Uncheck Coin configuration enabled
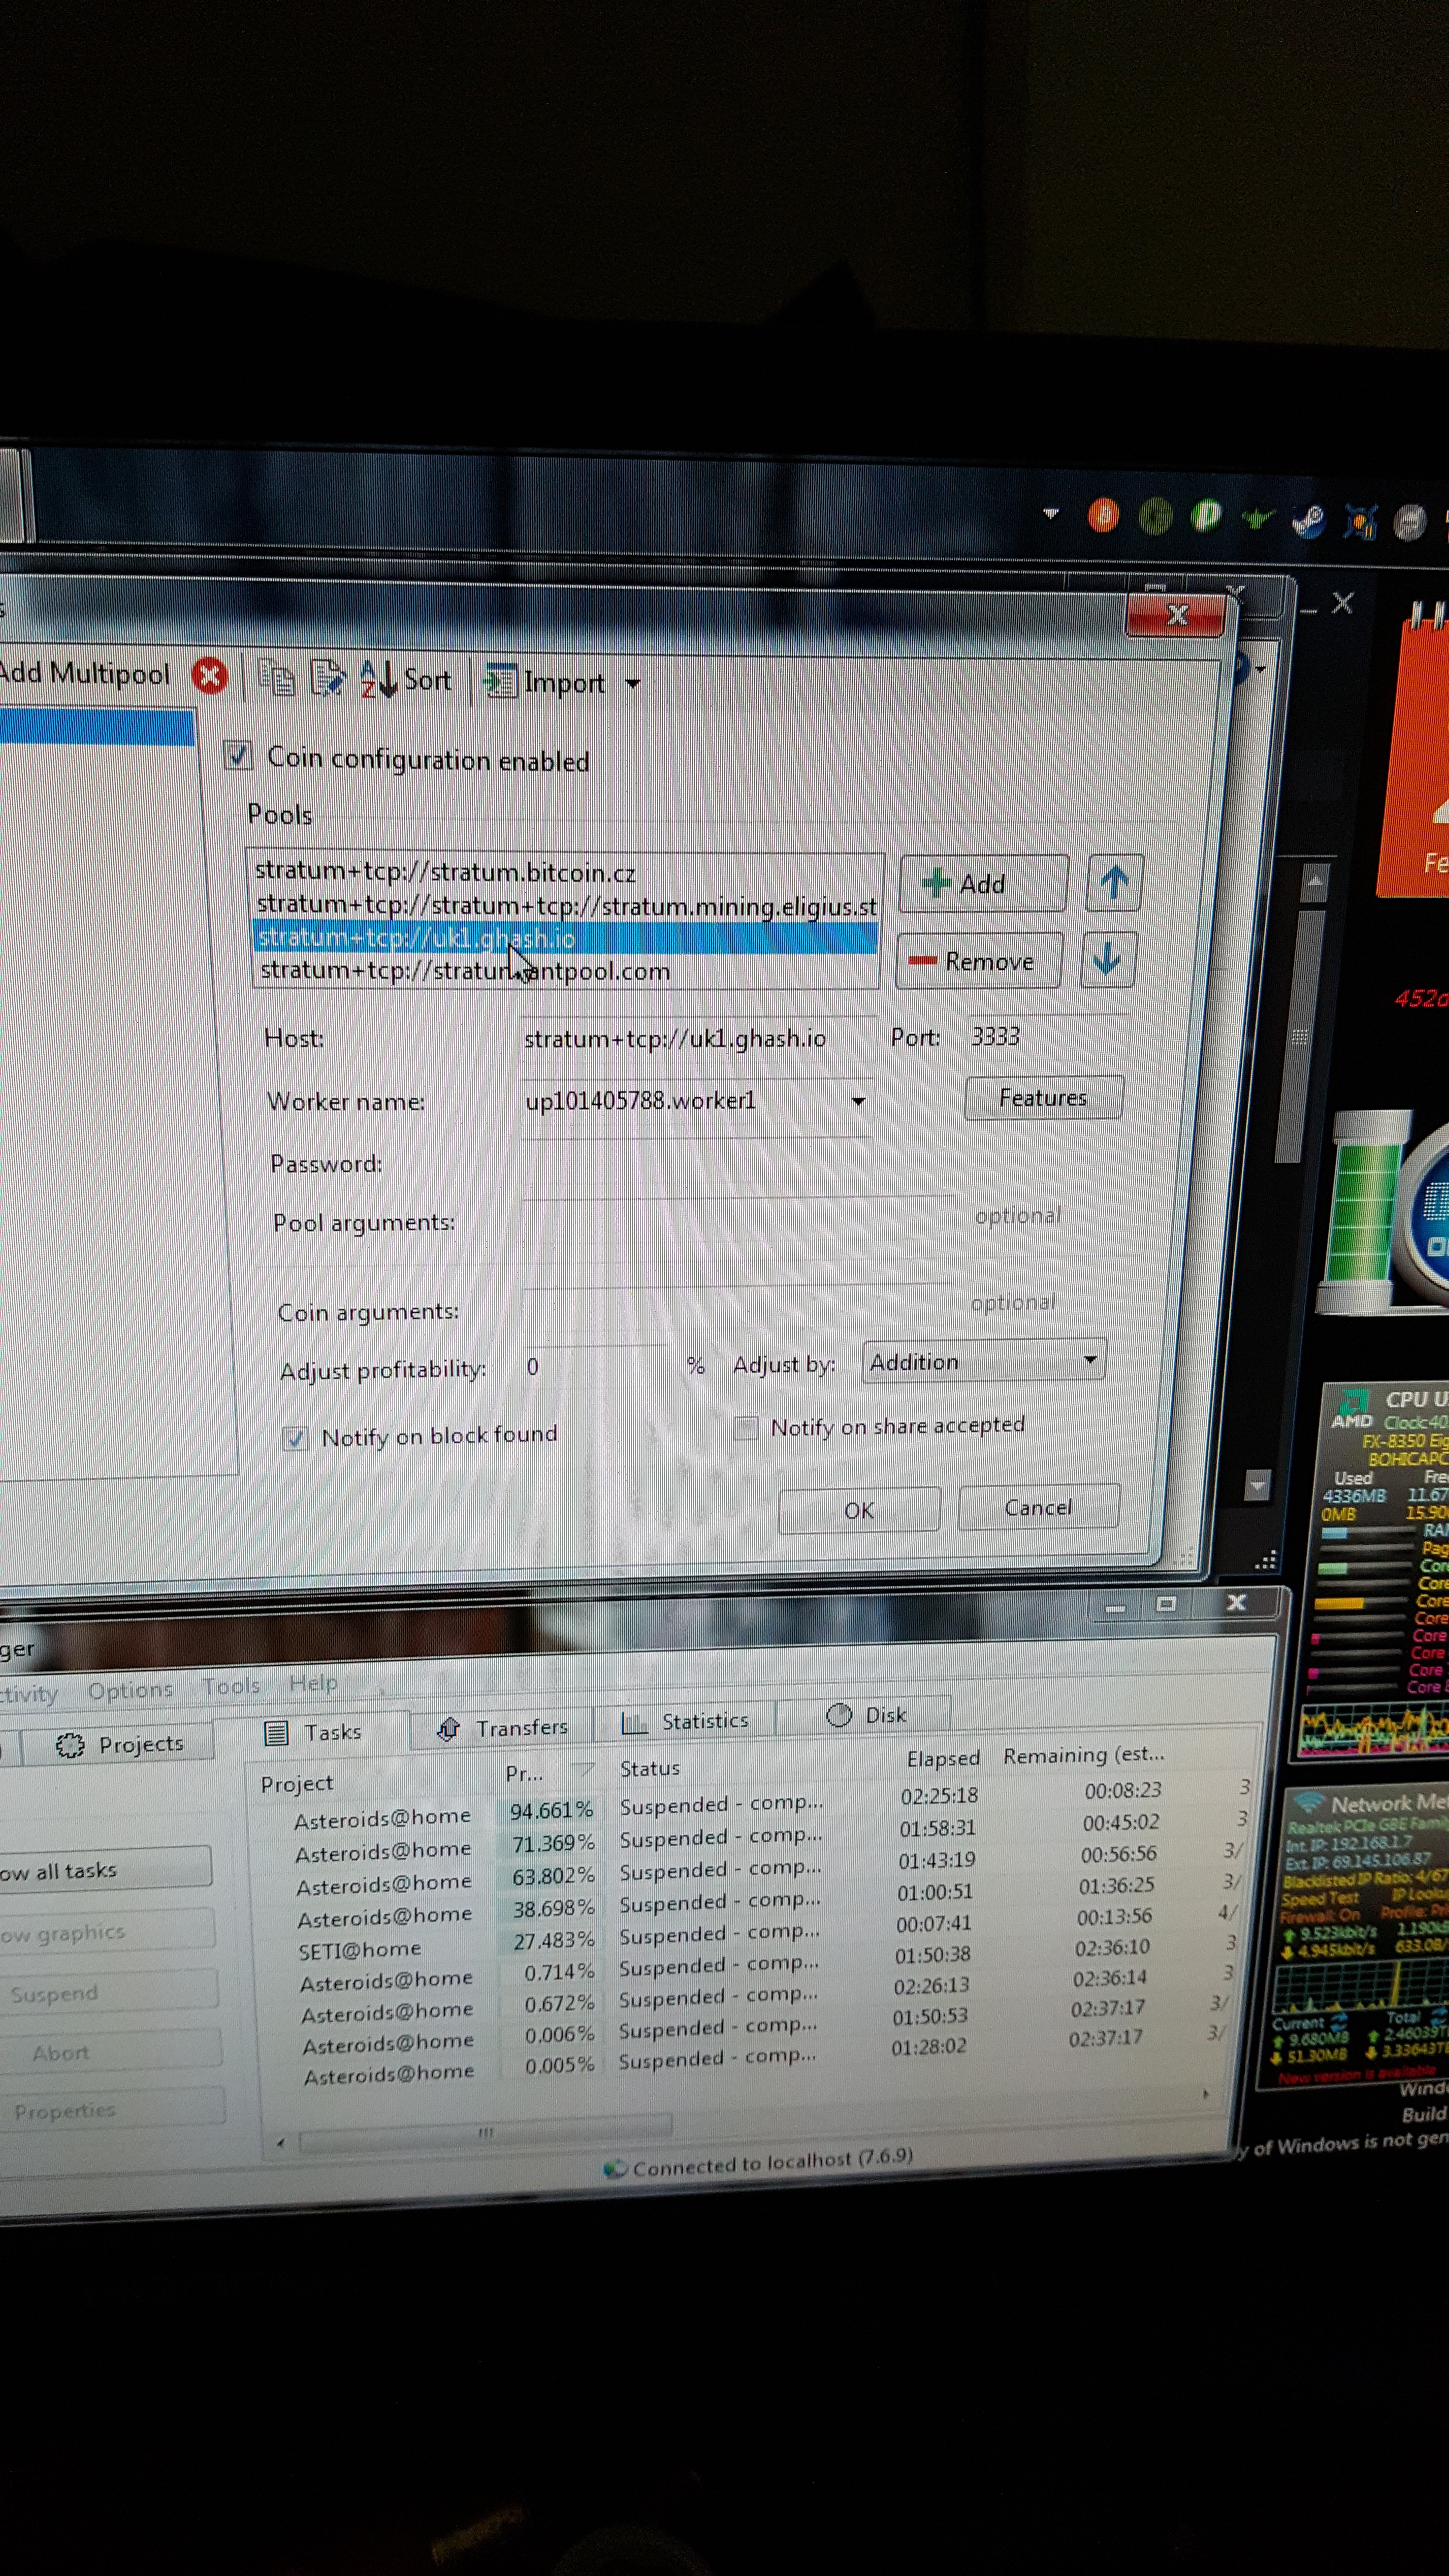 (x=238, y=755)
